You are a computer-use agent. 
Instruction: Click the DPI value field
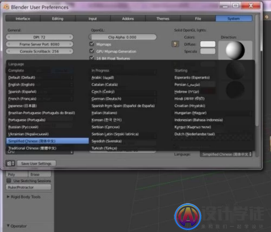coord(39,37)
